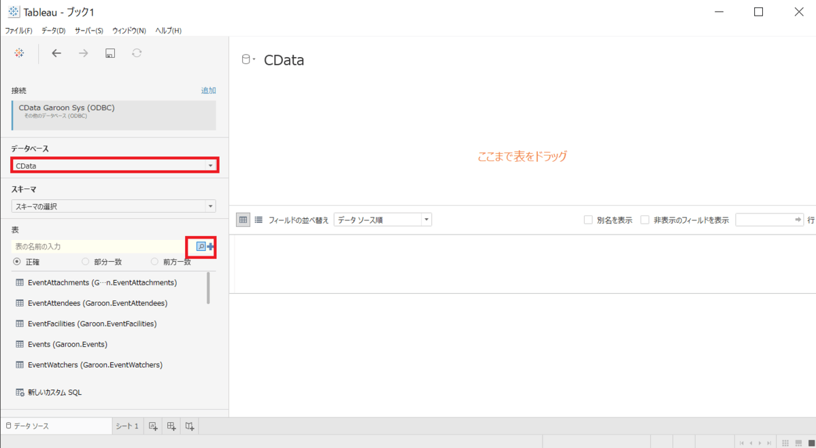Click the EventWatchers table icon
The width and height of the screenshot is (816, 448).
click(20, 364)
